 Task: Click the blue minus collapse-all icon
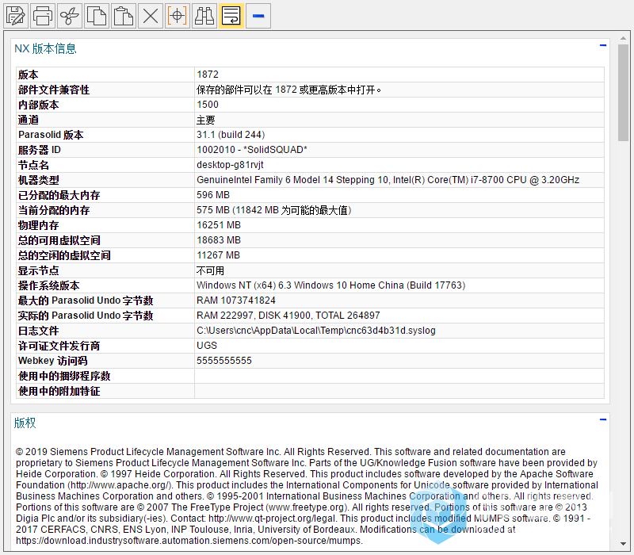click(x=258, y=16)
